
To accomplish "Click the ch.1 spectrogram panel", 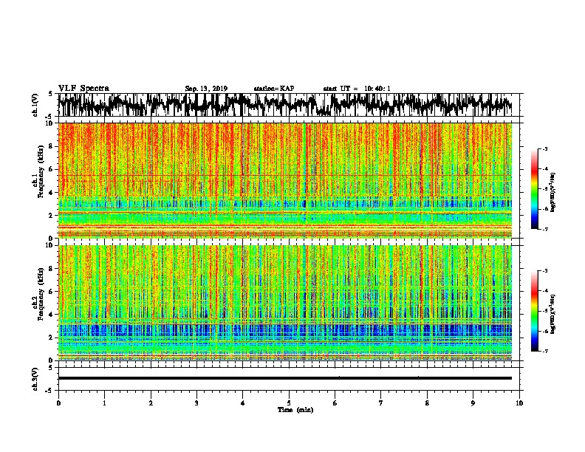I will [x=285, y=180].
